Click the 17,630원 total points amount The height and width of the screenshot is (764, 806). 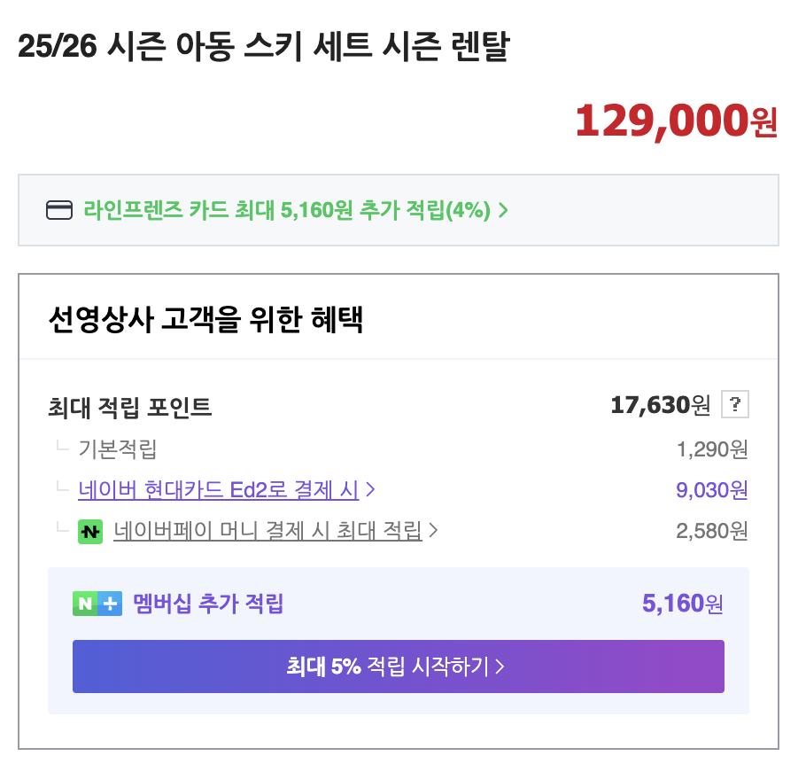pos(660,405)
